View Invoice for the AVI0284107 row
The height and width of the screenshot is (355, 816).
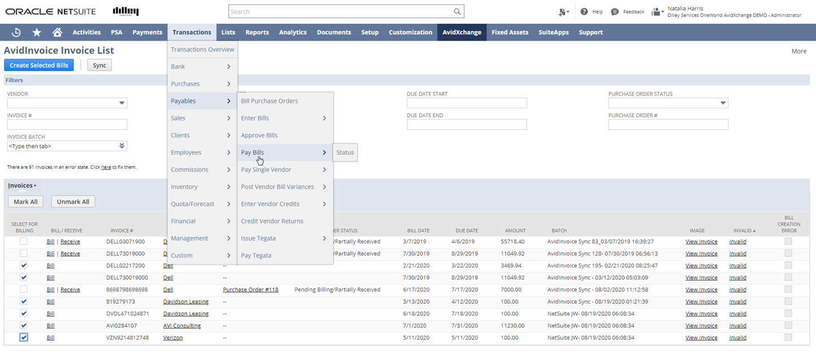[x=701, y=326]
